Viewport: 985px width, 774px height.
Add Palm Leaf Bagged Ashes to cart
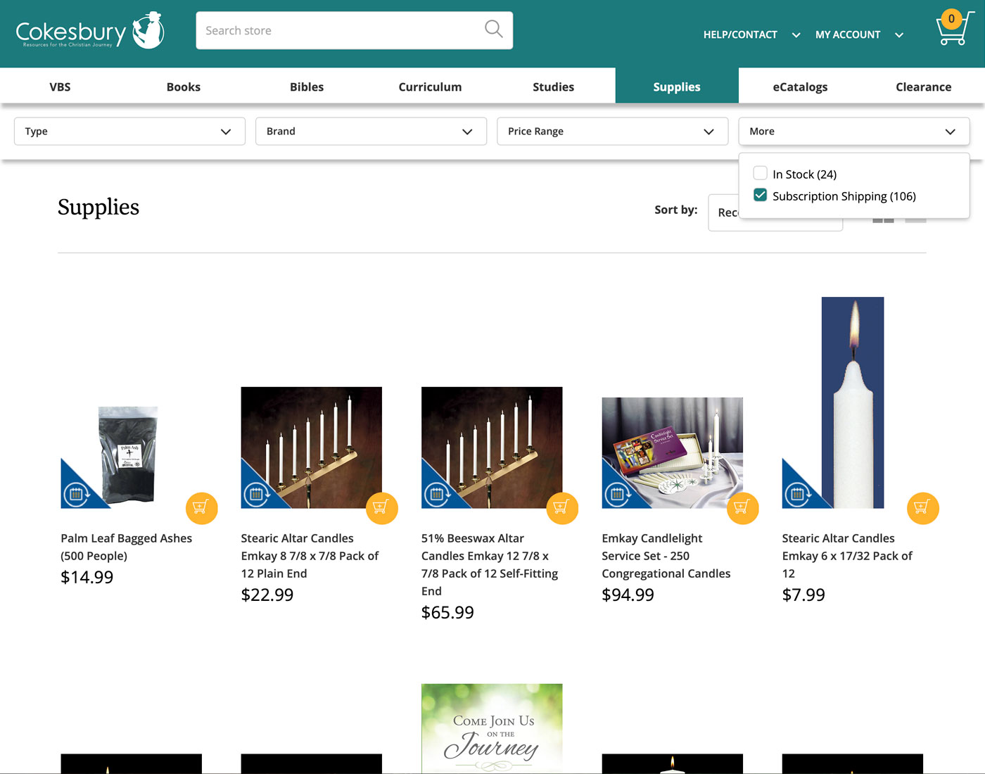click(x=202, y=507)
